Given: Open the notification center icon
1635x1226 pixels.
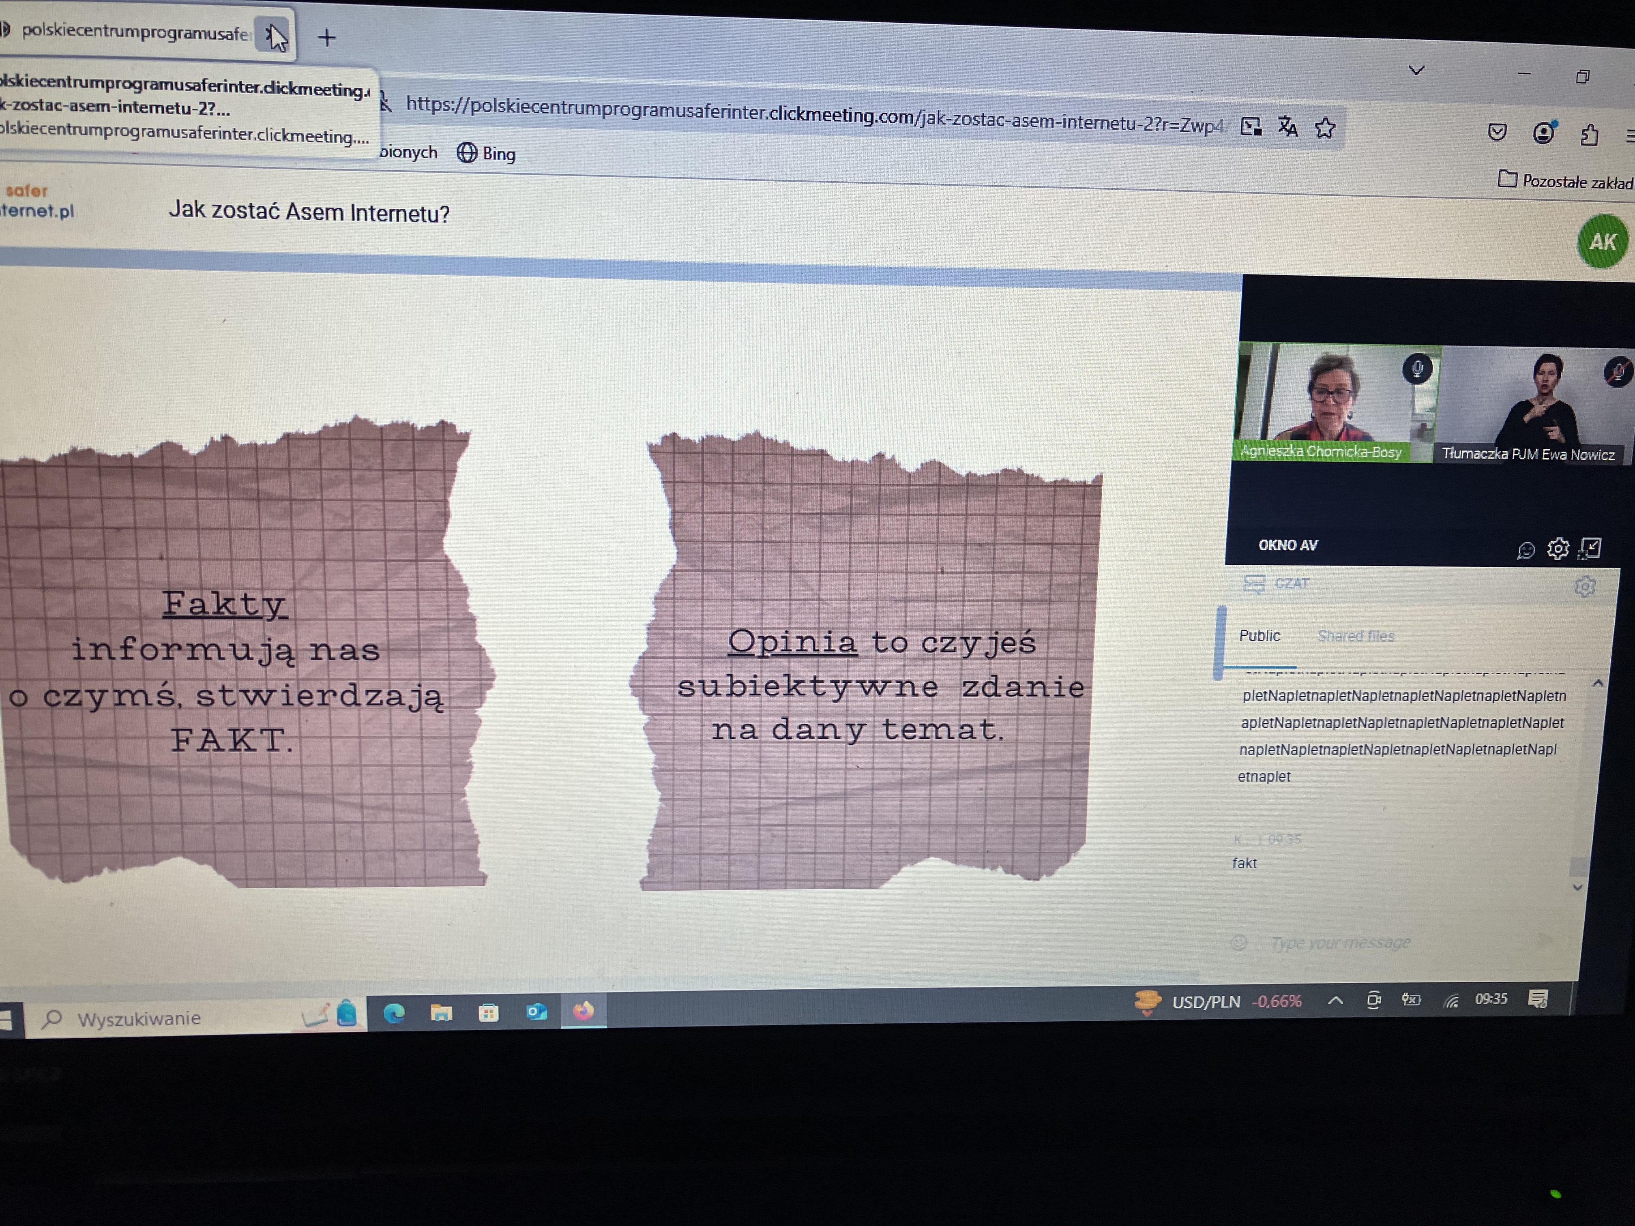Looking at the screenshot, I should [x=1538, y=999].
